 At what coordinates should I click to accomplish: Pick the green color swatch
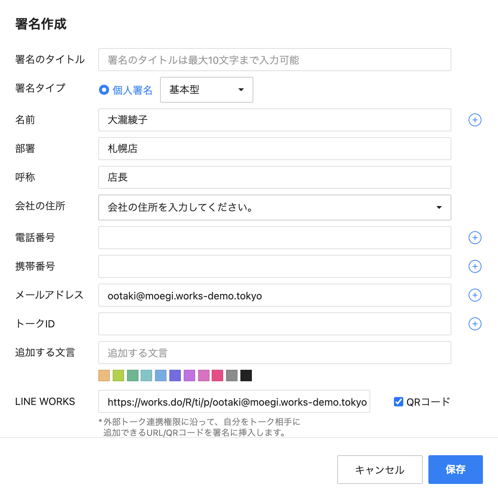point(133,376)
